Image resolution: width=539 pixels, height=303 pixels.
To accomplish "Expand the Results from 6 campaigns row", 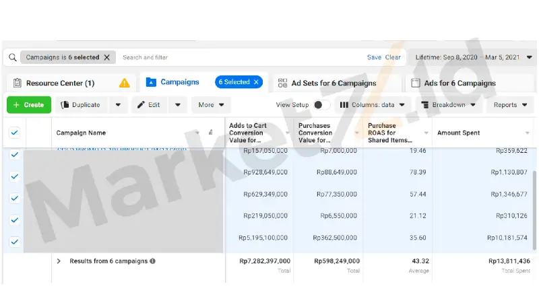I will (x=59, y=261).
